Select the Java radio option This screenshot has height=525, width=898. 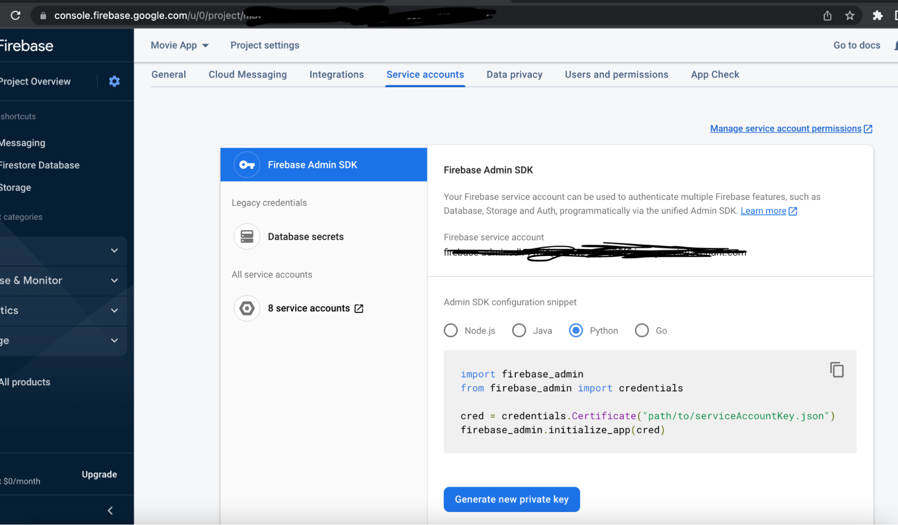coord(519,331)
